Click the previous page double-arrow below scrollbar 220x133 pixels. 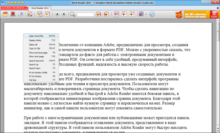coord(218,128)
